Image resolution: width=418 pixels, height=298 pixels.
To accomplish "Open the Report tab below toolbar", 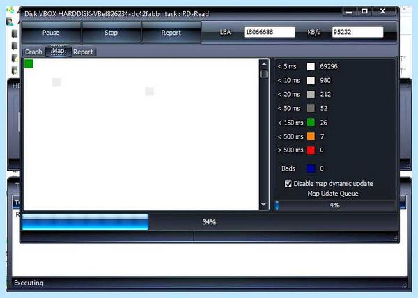I will 83,52.
